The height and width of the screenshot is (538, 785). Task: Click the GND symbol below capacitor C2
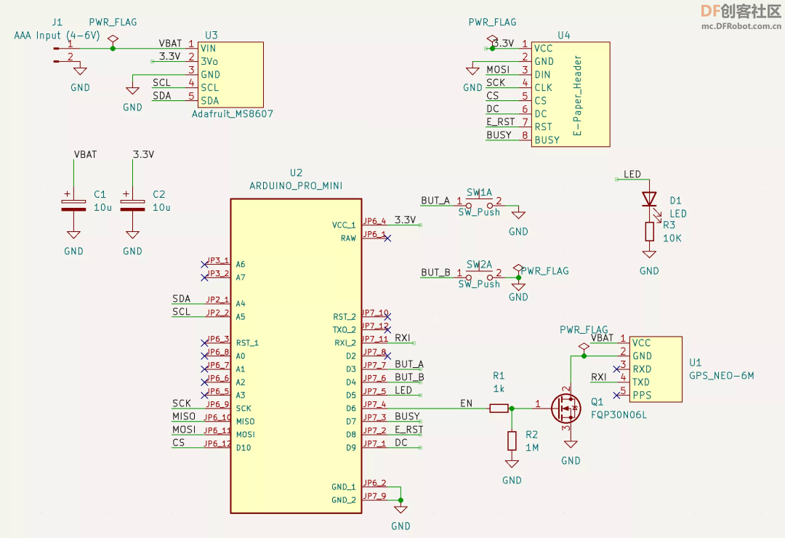tap(133, 234)
